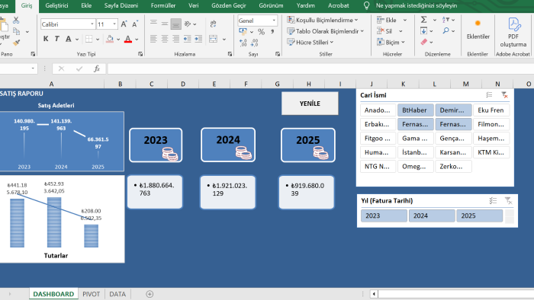The width and height of the screenshot is (534, 300).
Task: Apply the red font color
Action: click(x=128, y=39)
